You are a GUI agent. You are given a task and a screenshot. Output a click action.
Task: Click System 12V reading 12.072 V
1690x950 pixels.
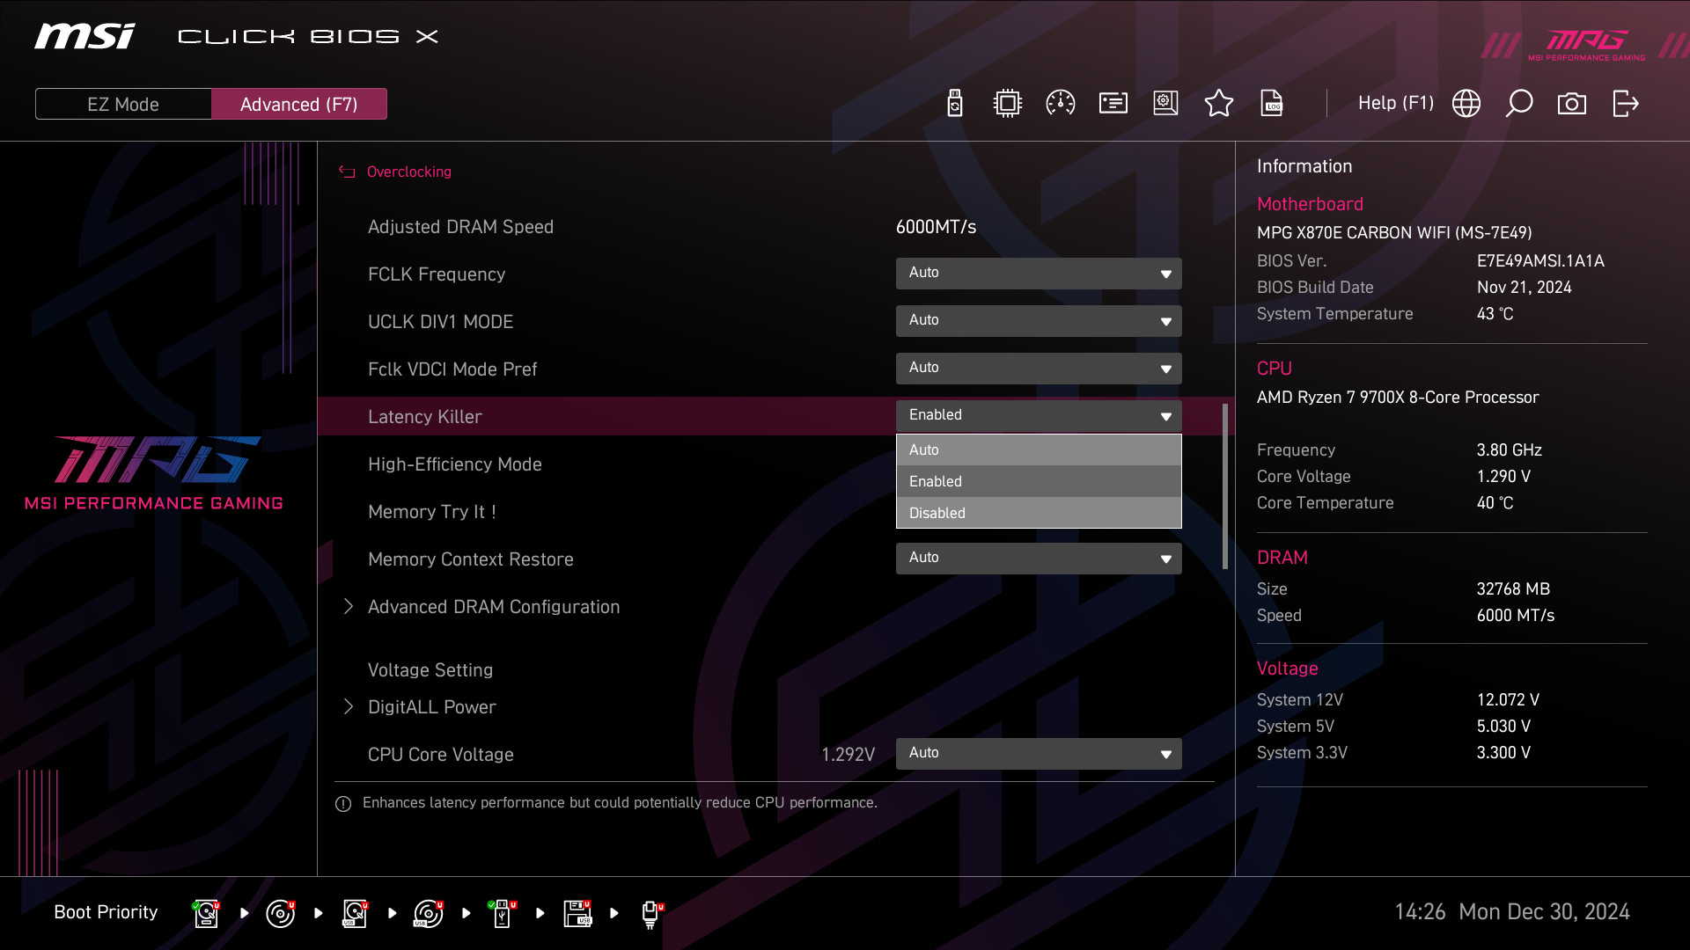coord(1508,700)
